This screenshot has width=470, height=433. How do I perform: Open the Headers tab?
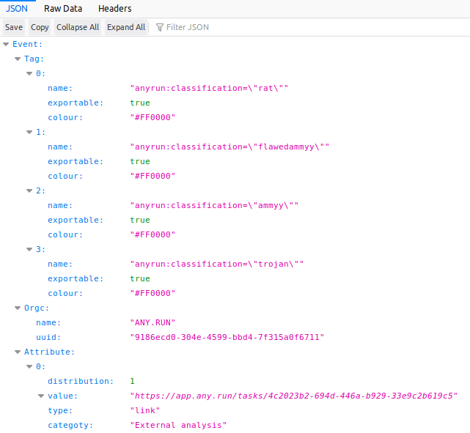click(114, 9)
